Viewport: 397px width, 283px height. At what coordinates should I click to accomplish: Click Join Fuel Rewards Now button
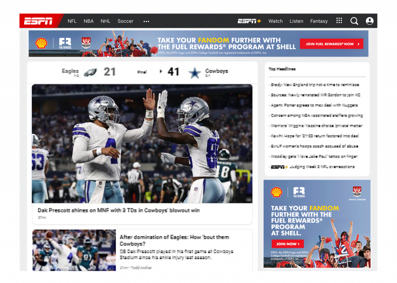click(x=331, y=44)
